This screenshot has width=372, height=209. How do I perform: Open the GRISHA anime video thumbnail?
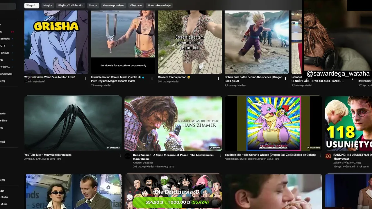pos(56,42)
